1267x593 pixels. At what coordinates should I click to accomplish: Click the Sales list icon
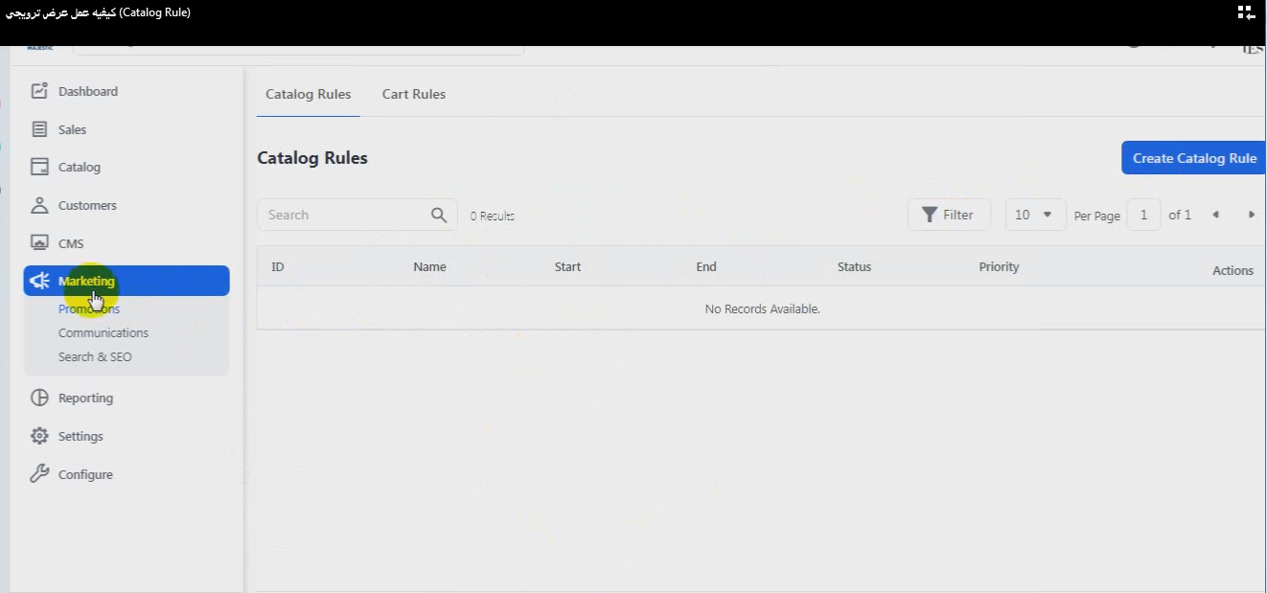click(x=39, y=129)
